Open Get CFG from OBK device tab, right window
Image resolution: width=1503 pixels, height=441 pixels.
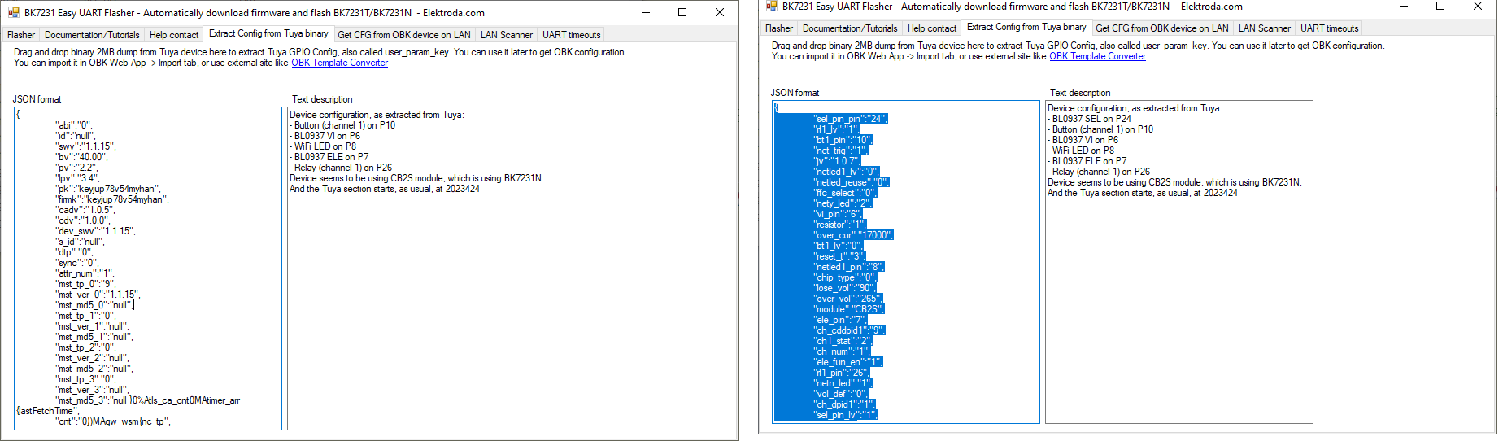point(1162,28)
